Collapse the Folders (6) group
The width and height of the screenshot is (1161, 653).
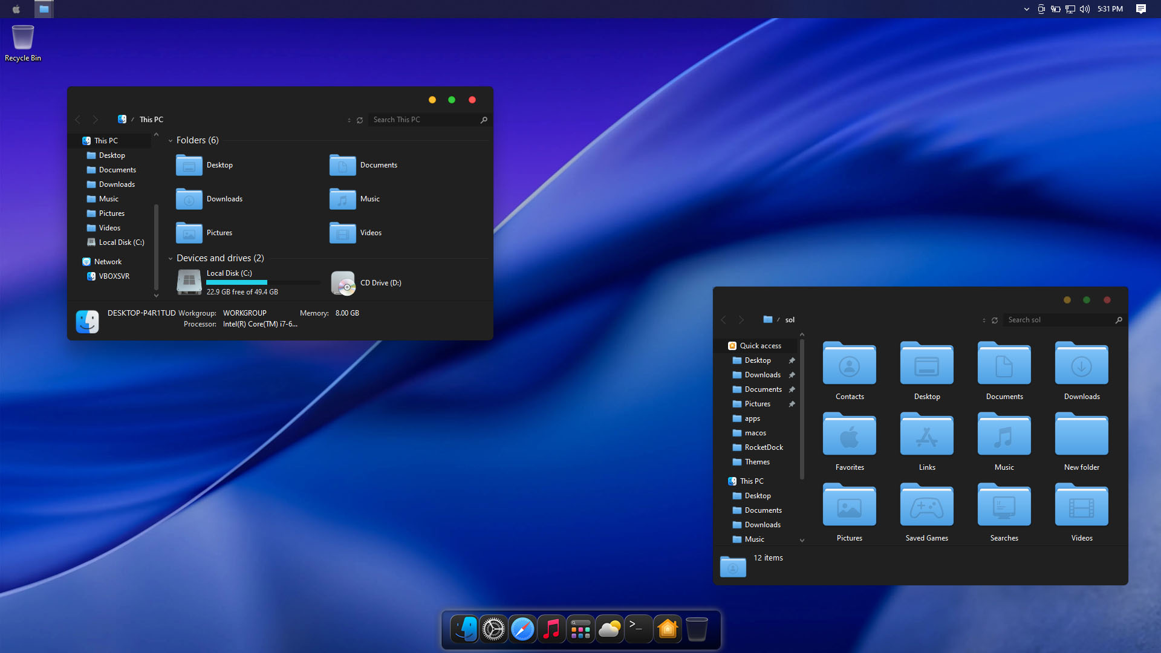171,141
